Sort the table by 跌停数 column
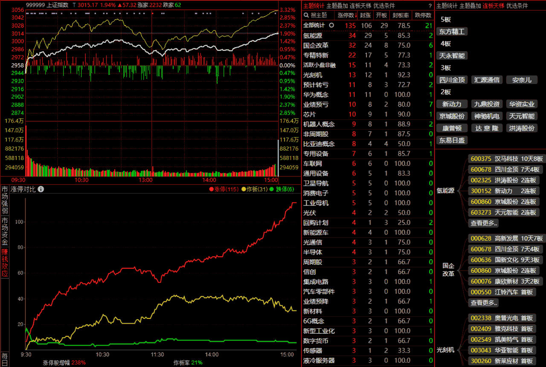This screenshot has height=367, width=546. [424, 15]
